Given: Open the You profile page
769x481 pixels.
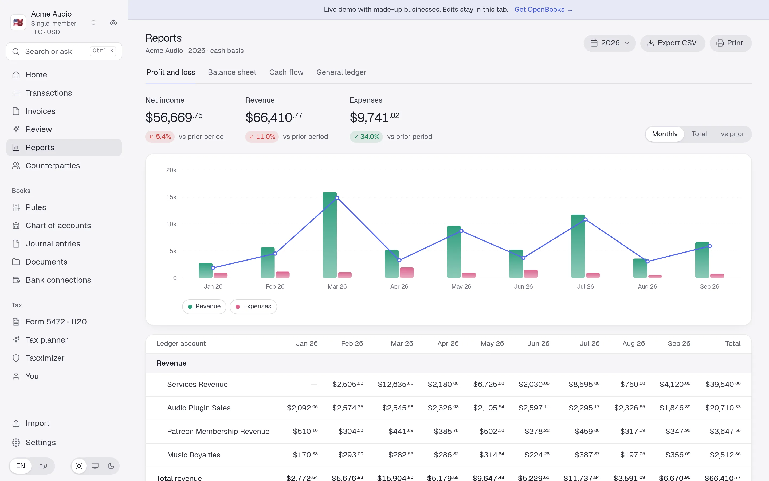Looking at the screenshot, I should click(64, 376).
